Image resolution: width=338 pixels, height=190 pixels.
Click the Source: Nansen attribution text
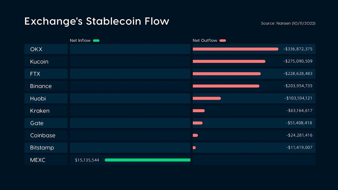[288, 23]
